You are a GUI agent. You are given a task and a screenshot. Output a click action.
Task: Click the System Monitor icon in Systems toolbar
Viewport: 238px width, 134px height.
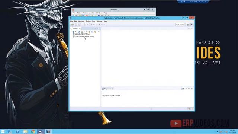coord(79,32)
